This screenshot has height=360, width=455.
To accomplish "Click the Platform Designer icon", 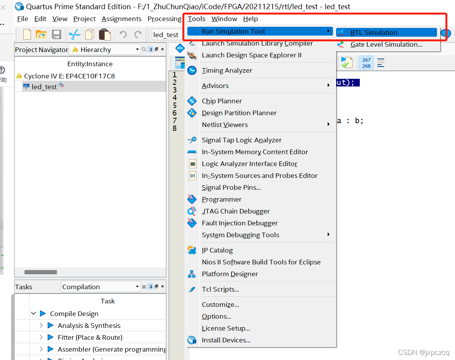I will [192, 274].
